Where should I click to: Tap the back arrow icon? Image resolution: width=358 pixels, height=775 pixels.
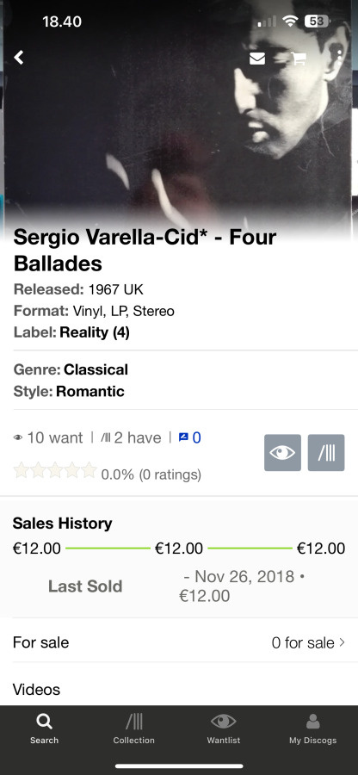pos(19,58)
